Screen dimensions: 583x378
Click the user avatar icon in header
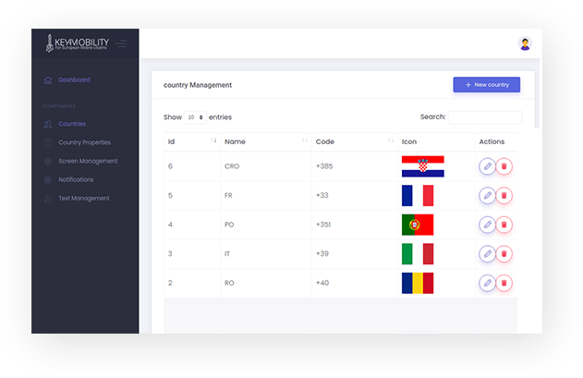click(x=525, y=43)
